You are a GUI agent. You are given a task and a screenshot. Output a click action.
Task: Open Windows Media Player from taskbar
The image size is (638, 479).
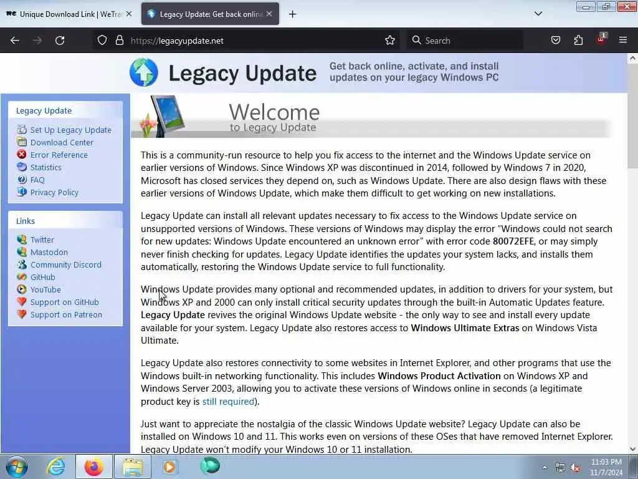click(171, 467)
